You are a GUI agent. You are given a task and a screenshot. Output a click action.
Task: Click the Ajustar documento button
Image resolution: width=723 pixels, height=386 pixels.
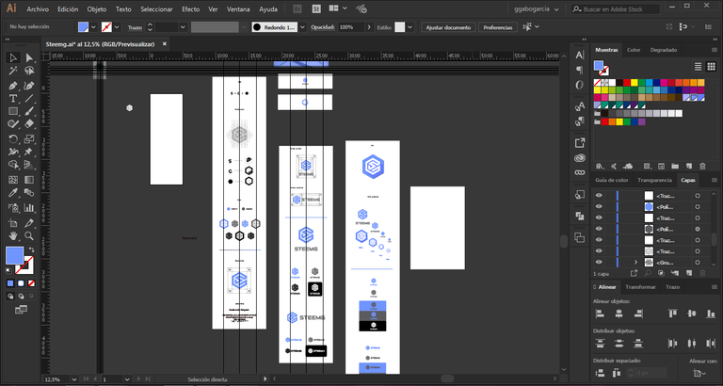pos(448,27)
